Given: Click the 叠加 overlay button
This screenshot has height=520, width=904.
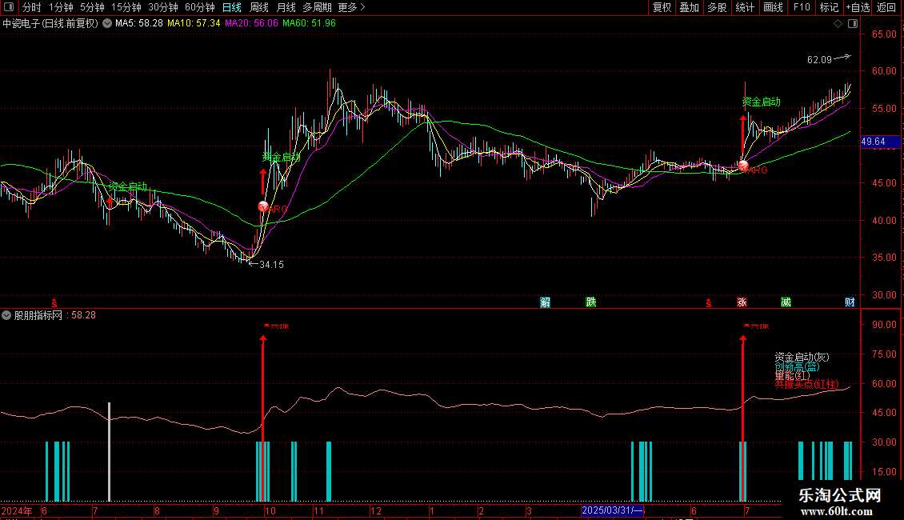Looking at the screenshot, I should coord(689,7).
